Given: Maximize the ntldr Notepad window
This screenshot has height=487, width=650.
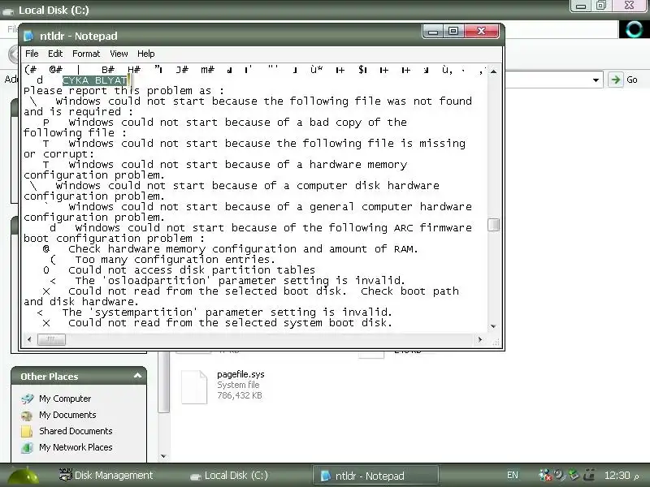Looking at the screenshot, I should click(453, 32).
